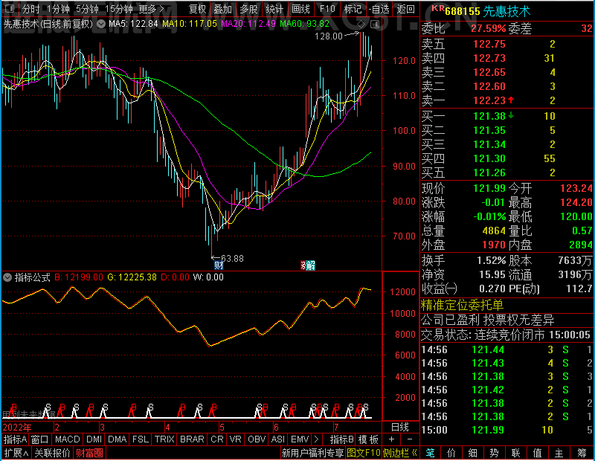
Task: Select the EMV indicator
Action: tap(300, 439)
